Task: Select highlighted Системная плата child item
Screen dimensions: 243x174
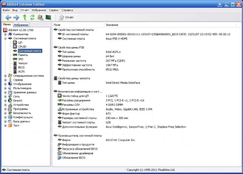Action: coord(30,51)
